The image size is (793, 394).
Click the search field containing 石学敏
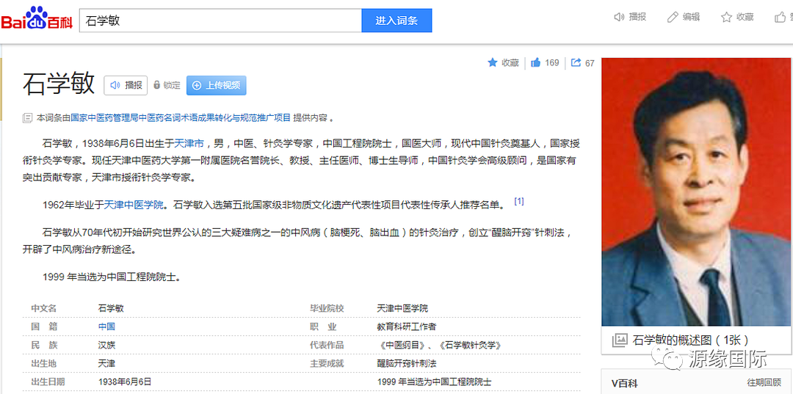[x=220, y=21]
